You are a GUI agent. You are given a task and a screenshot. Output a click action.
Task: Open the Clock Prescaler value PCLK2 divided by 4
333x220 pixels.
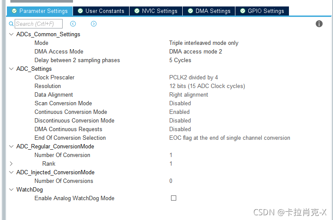(x=193, y=78)
